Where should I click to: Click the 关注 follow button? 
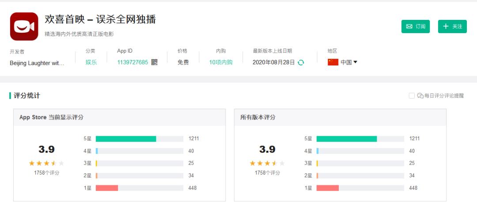coord(452,27)
